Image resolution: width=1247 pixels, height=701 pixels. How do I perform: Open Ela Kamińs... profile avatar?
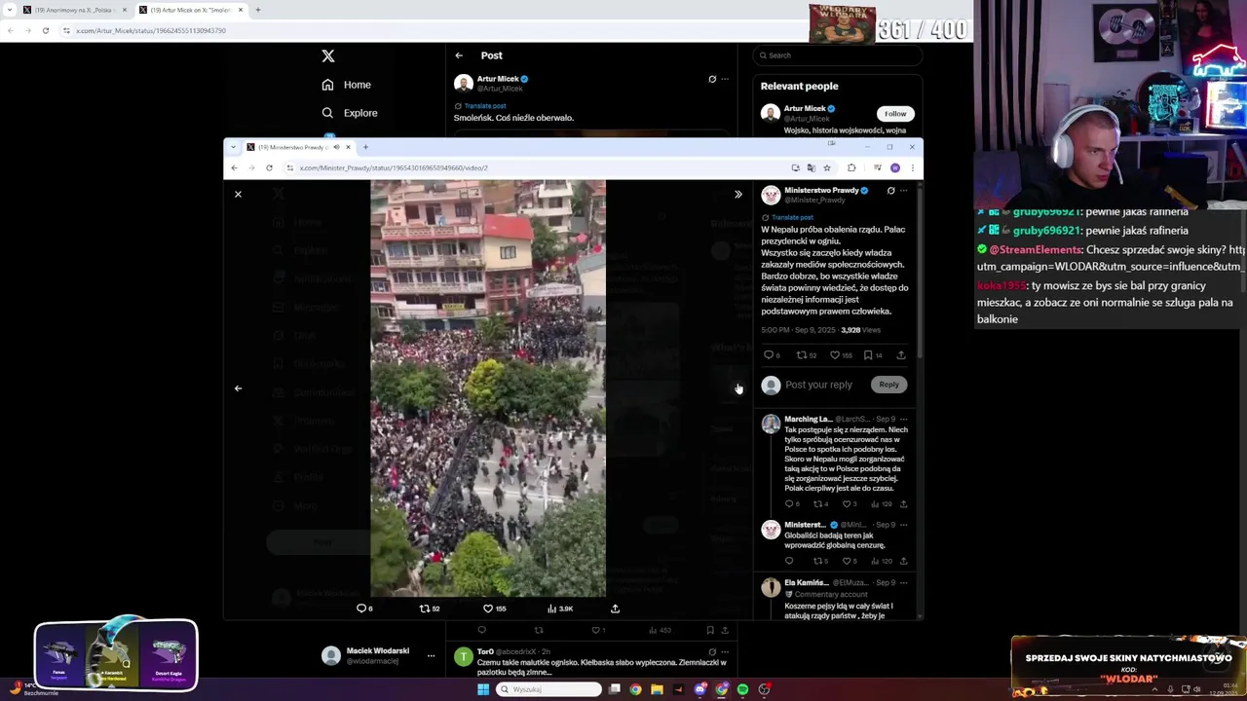[x=771, y=588]
